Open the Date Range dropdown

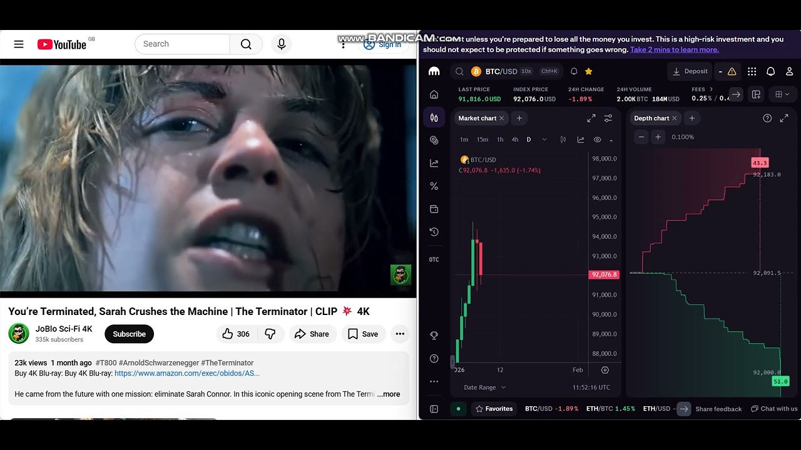tap(484, 387)
